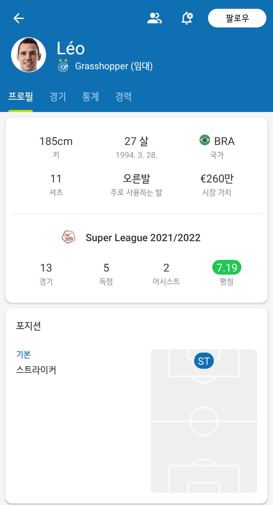Open the 경력 tab
This screenshot has height=505, width=273.
123,97
